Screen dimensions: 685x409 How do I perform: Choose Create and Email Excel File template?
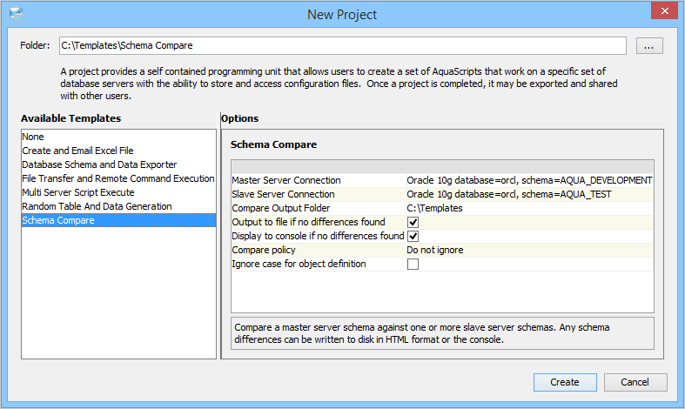click(77, 151)
